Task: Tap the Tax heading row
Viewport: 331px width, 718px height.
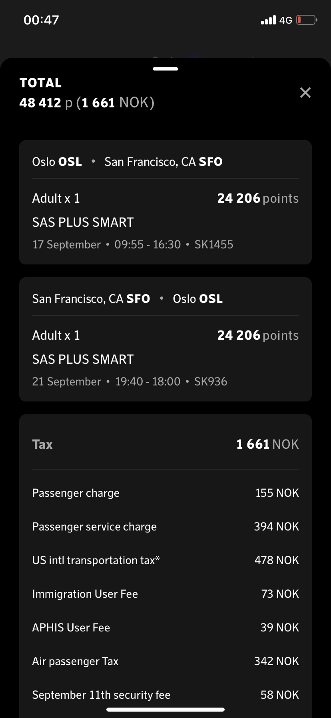Action: point(165,444)
